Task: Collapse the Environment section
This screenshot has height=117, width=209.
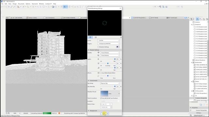Action: pos(89,81)
